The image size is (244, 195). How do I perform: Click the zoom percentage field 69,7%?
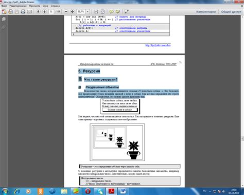[81, 12]
